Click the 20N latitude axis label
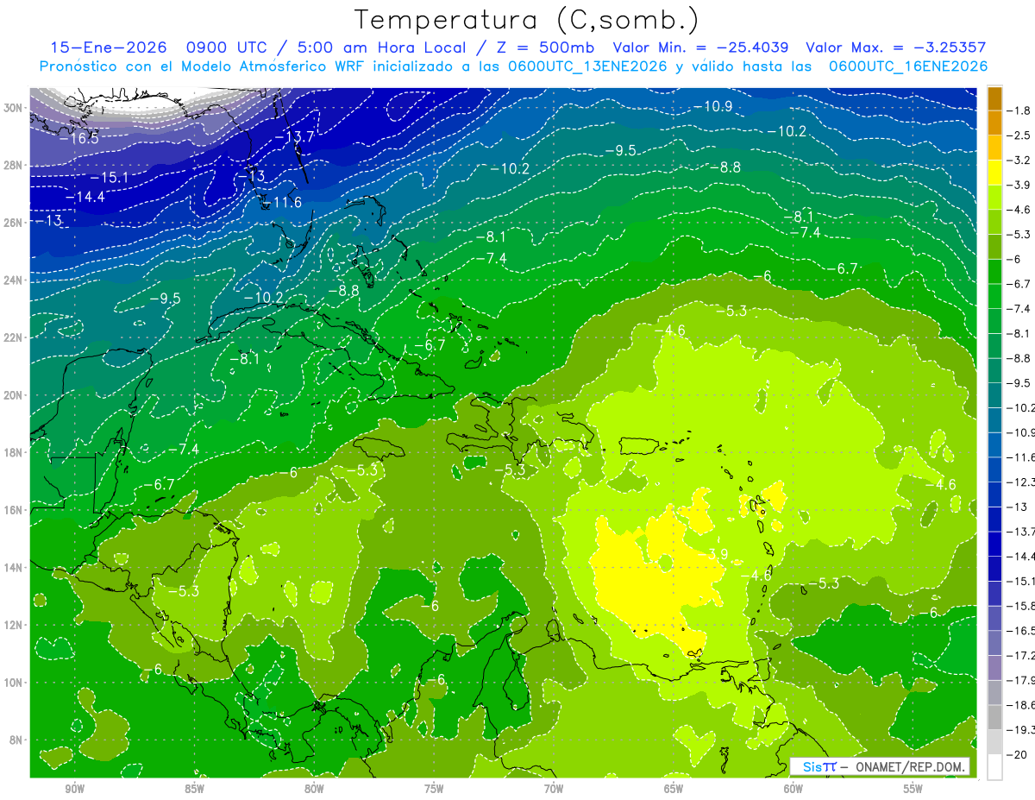Image resolution: width=1035 pixels, height=800 pixels. (14, 395)
